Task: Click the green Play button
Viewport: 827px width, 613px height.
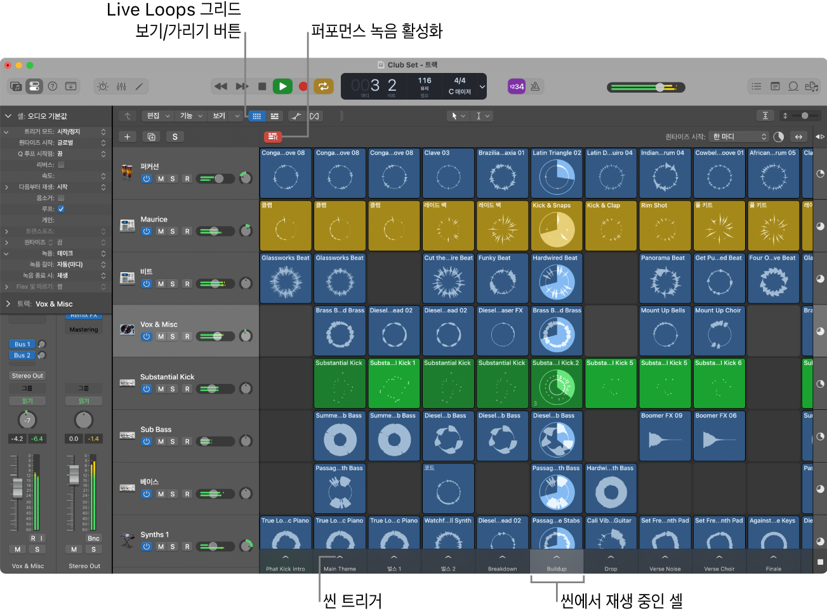Action: tap(282, 86)
